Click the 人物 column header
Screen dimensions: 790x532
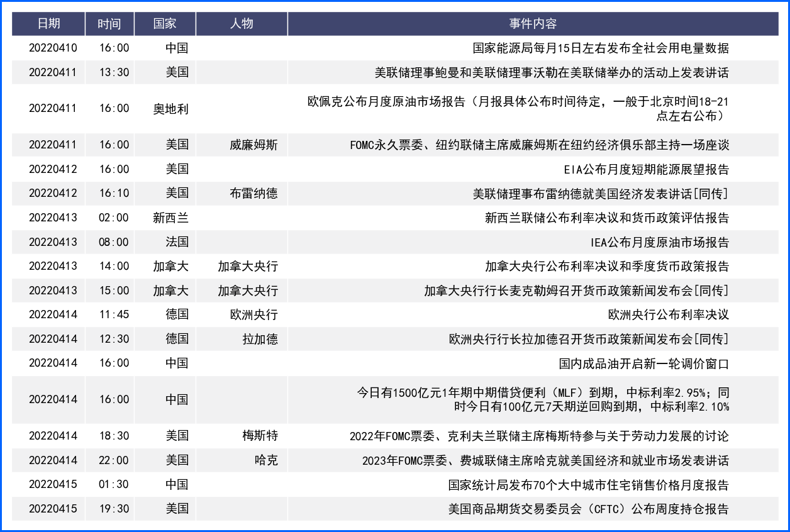(x=242, y=24)
